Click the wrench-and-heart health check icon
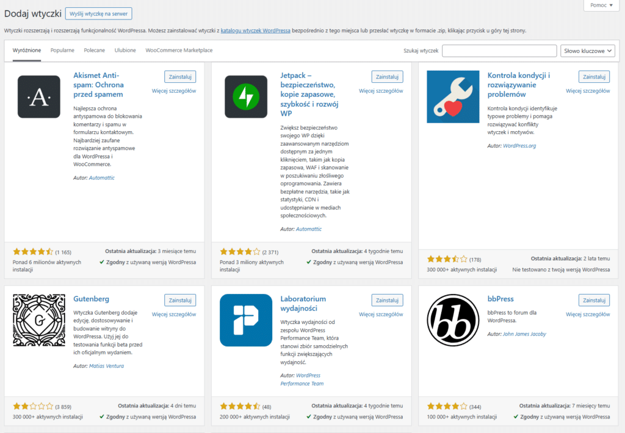 click(453, 98)
